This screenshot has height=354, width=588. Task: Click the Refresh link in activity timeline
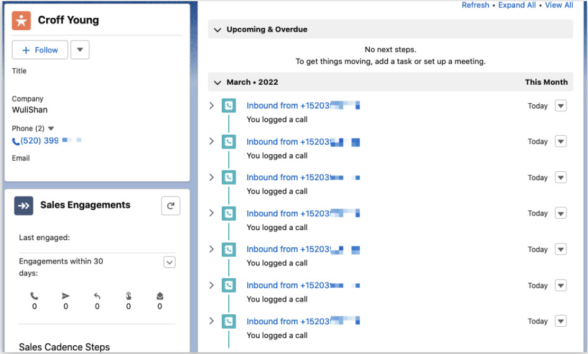coord(475,5)
